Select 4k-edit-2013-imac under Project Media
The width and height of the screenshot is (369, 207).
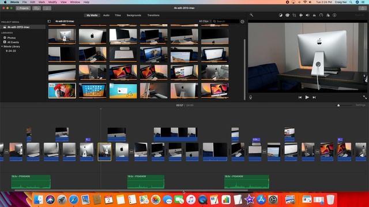[23, 27]
